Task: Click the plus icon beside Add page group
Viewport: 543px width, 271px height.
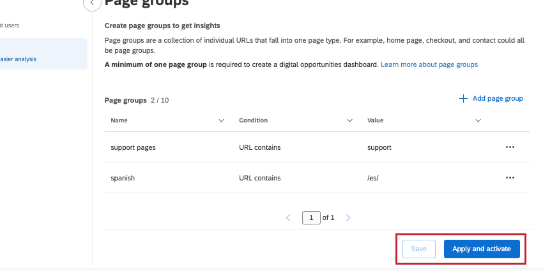Action: (x=463, y=99)
